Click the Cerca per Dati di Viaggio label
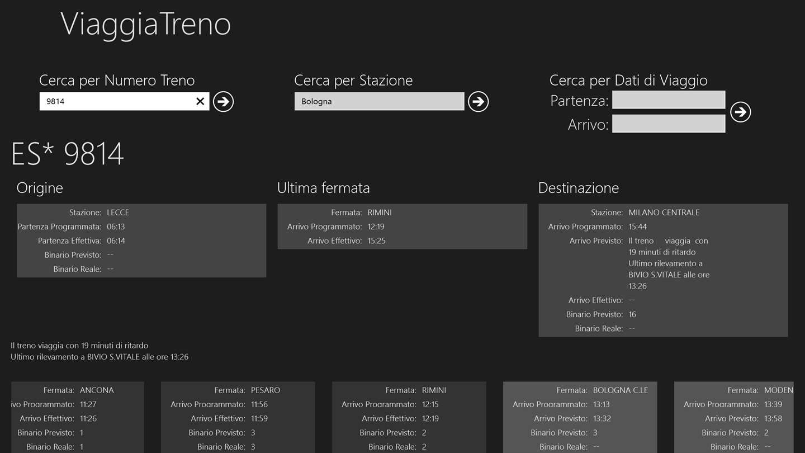 (628, 81)
